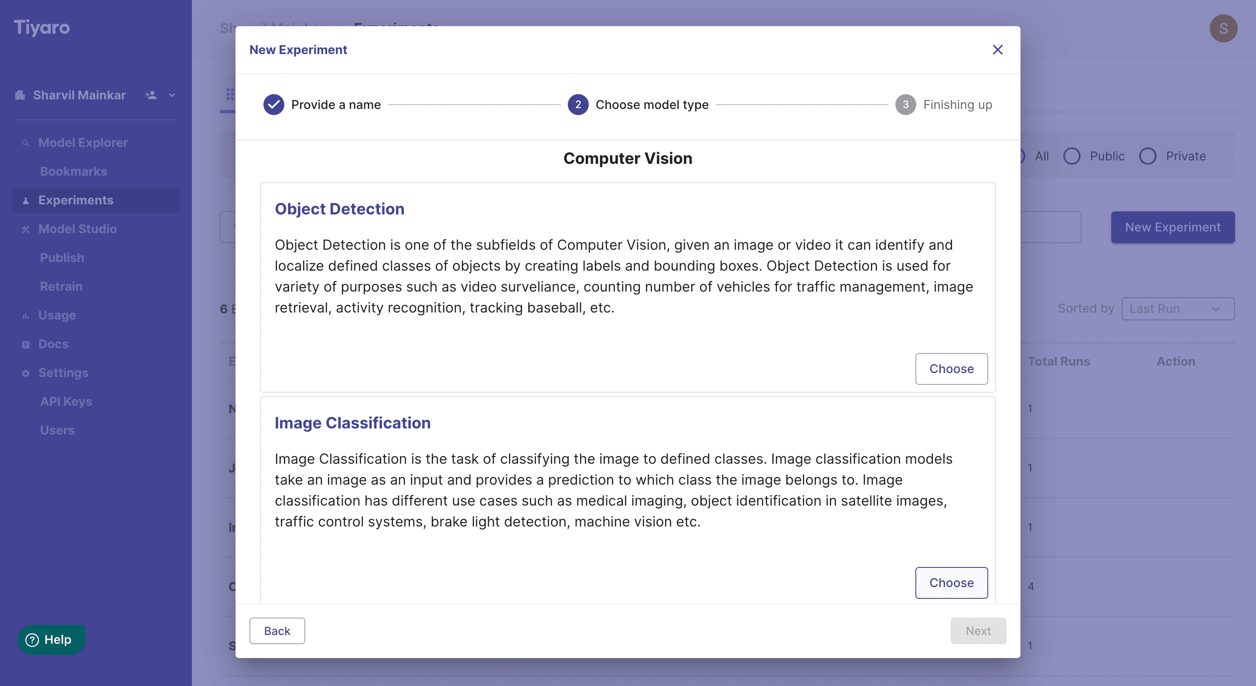This screenshot has height=686, width=1256.
Task: Click the Experiments flask icon
Action: [25, 200]
